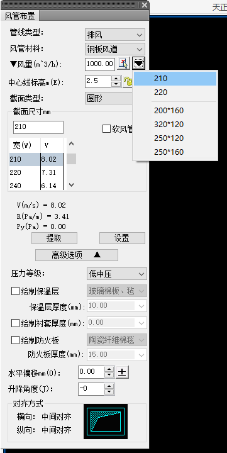Click the size list scroll down arrow
The height and width of the screenshot is (453, 227).
point(72,185)
